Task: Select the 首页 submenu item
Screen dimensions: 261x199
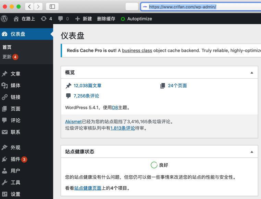Action: (7, 47)
